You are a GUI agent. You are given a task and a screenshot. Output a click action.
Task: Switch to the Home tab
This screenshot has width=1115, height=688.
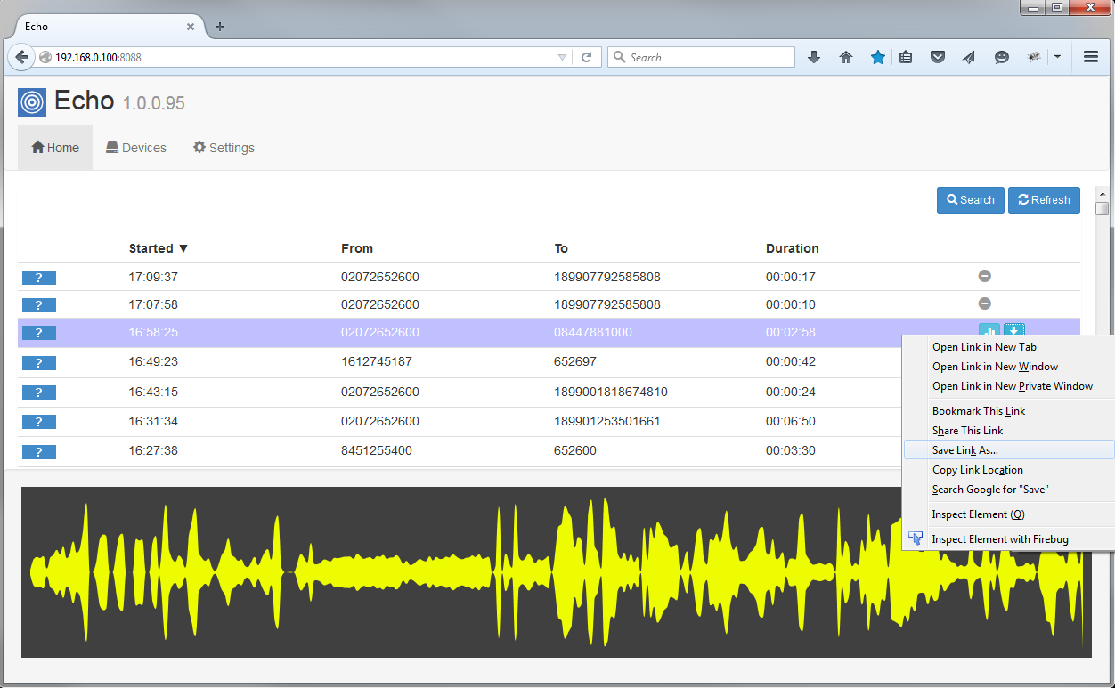pos(55,148)
